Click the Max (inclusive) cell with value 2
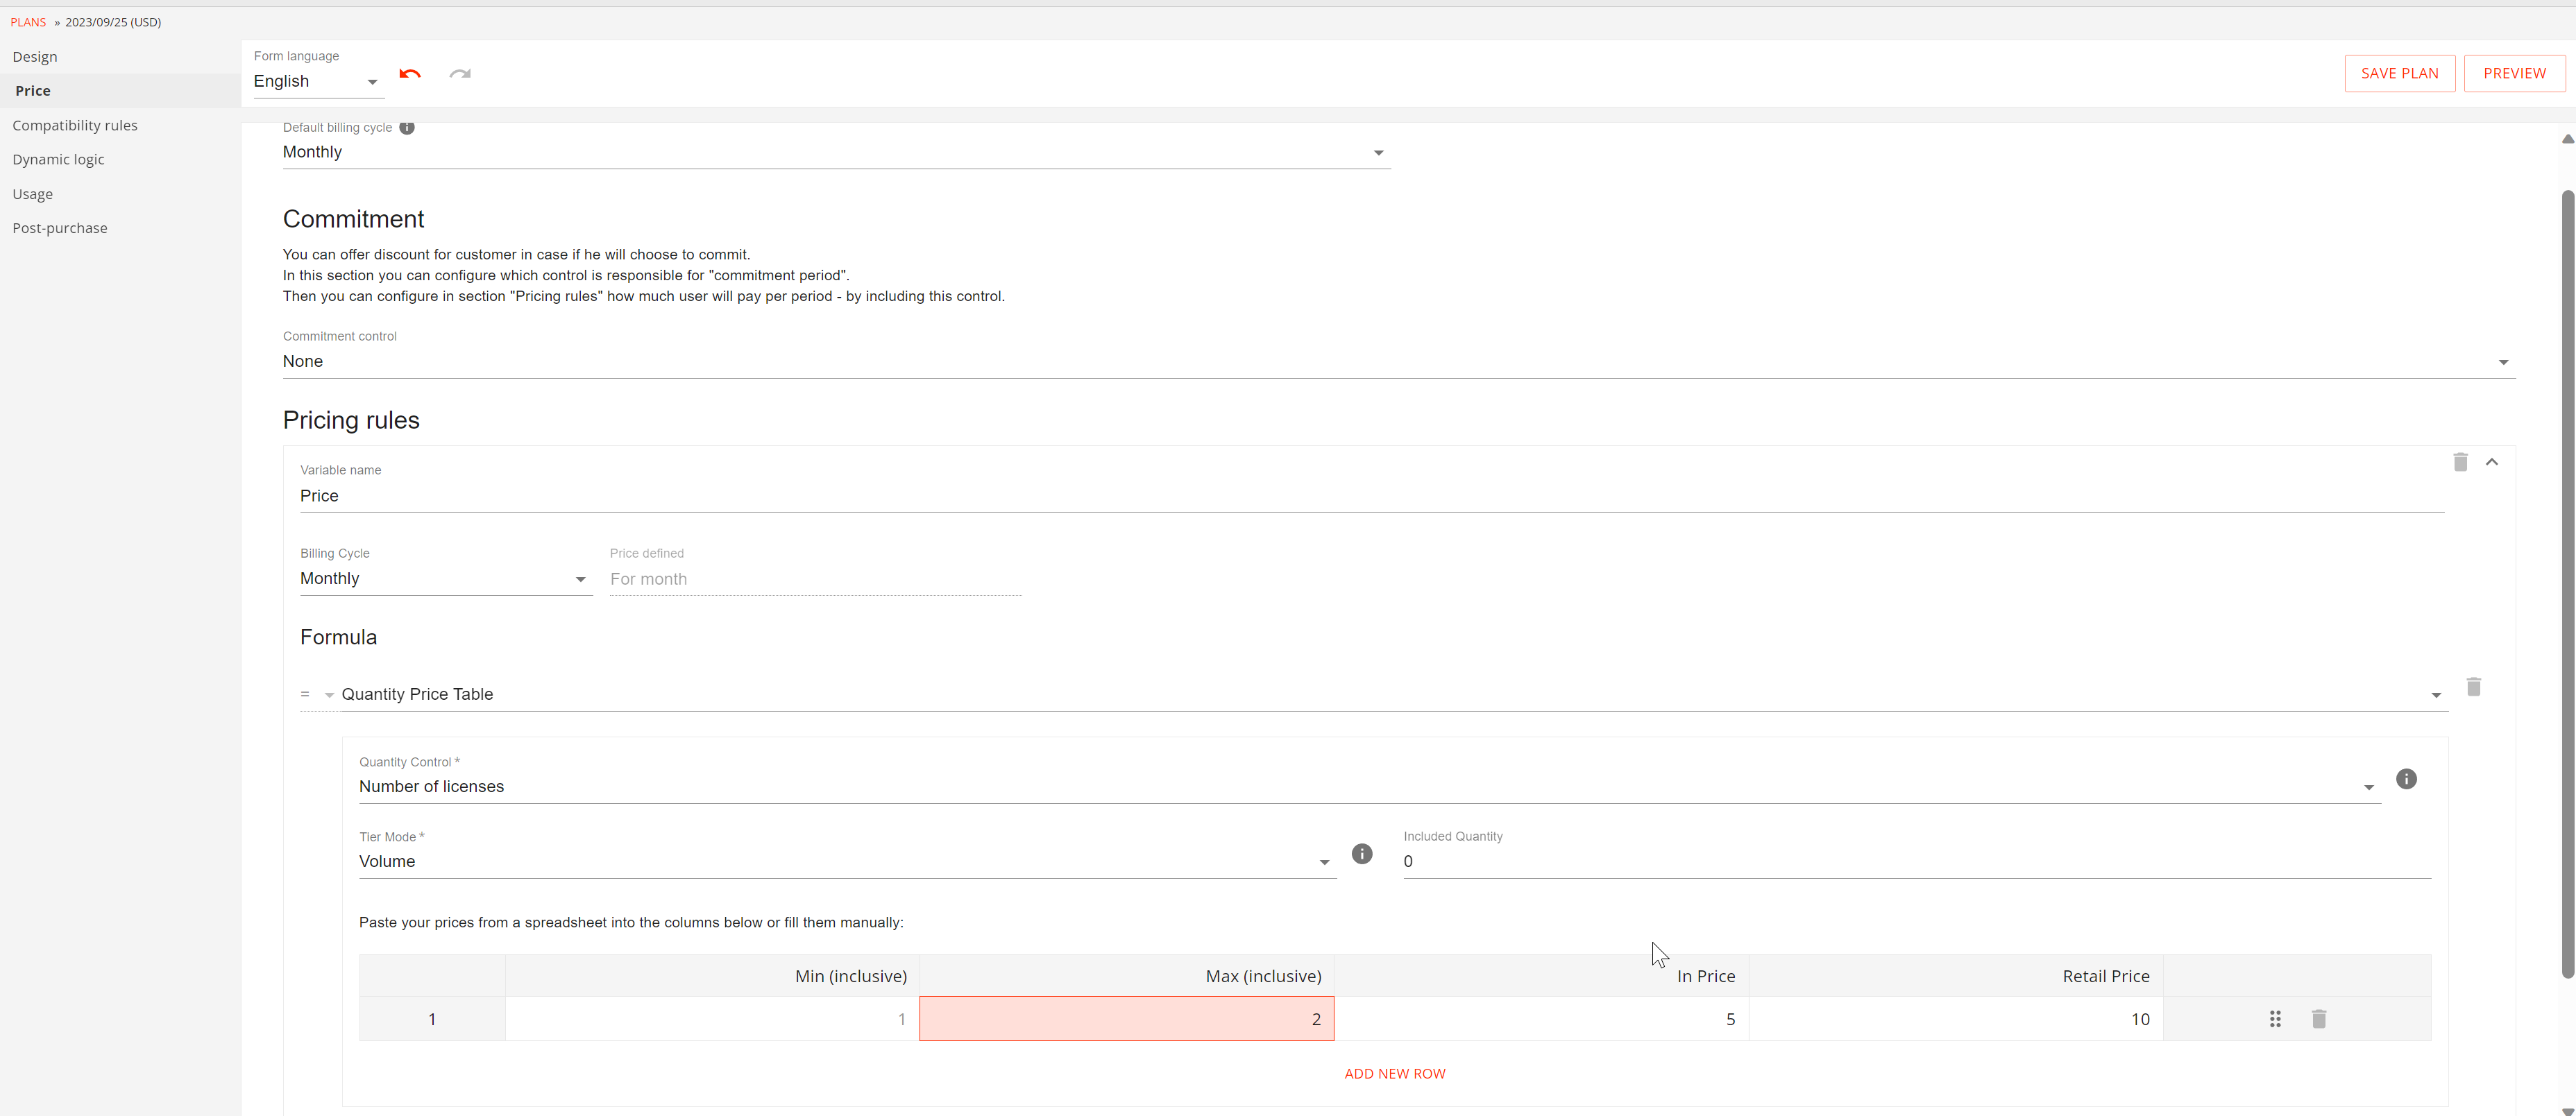Image resolution: width=2576 pixels, height=1116 pixels. [1126, 1019]
